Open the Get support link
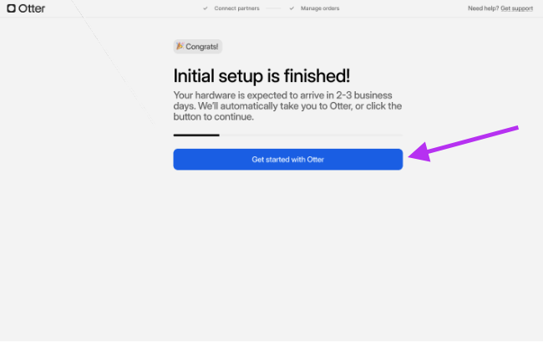The image size is (543, 342). tap(517, 8)
